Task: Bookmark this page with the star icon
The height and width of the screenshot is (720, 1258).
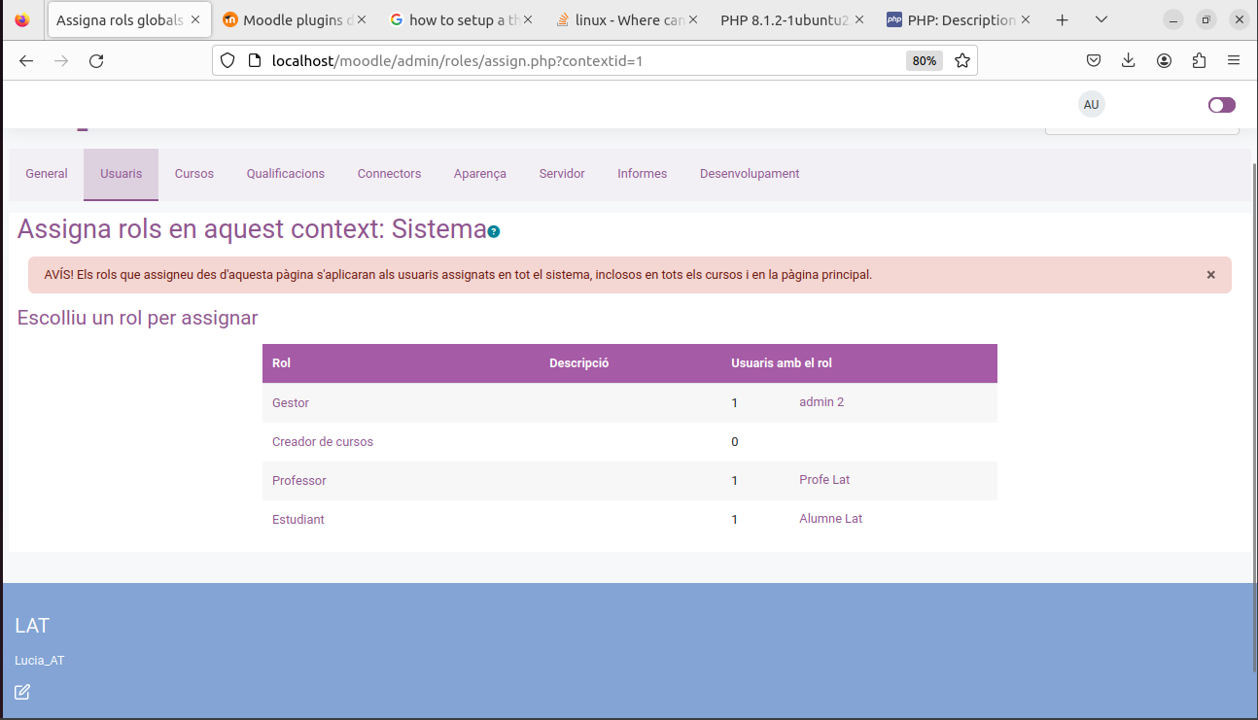Action: click(x=962, y=59)
